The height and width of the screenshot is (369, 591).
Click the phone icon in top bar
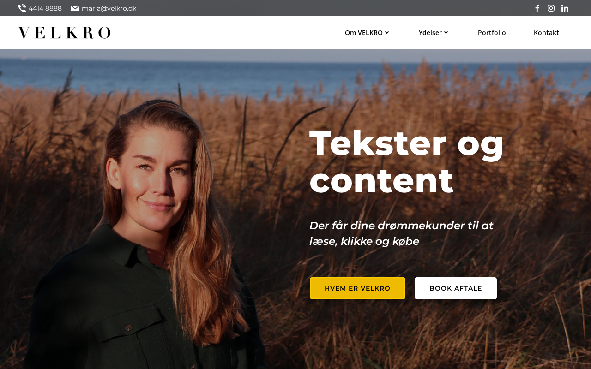pyautogui.click(x=22, y=8)
